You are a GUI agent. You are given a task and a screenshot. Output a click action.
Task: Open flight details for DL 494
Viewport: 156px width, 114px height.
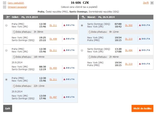click(x=129, y=50)
